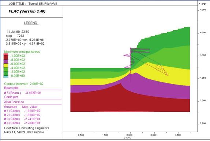Click the GeoStatiki Consulting Engineers text

coord(27,128)
